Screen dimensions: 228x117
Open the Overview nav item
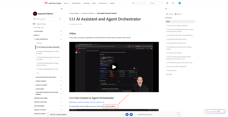point(39,43)
